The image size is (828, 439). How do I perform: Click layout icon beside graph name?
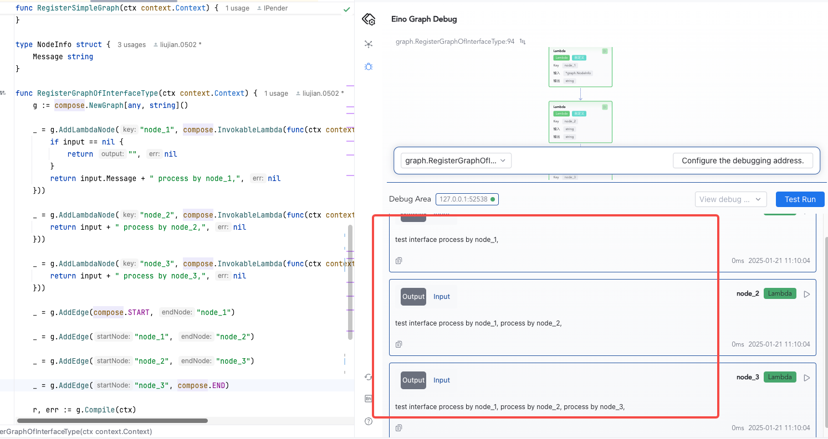point(522,42)
